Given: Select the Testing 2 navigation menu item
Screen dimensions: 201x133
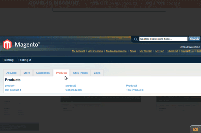Looking at the screenshot, I should click(24, 60).
